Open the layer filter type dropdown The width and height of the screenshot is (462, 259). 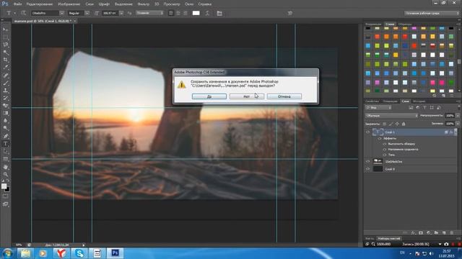[378, 108]
